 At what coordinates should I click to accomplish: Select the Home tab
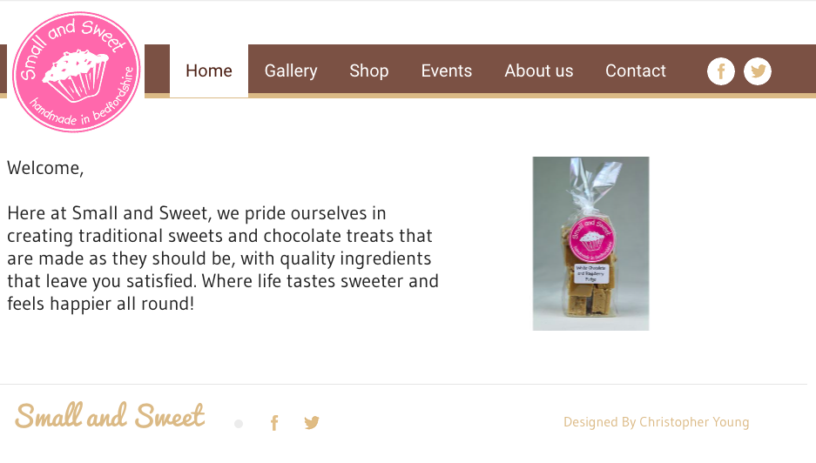tap(209, 71)
